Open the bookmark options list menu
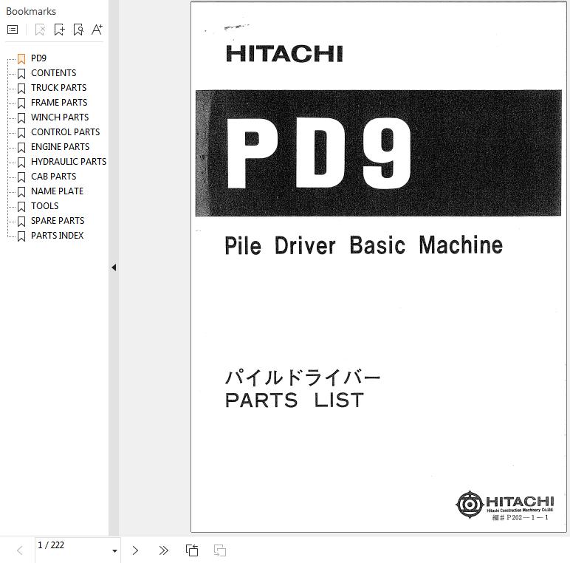The image size is (570, 563). point(13,30)
